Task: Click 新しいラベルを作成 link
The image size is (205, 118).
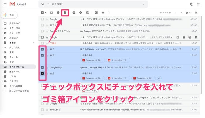Action: [x=19, y=91]
